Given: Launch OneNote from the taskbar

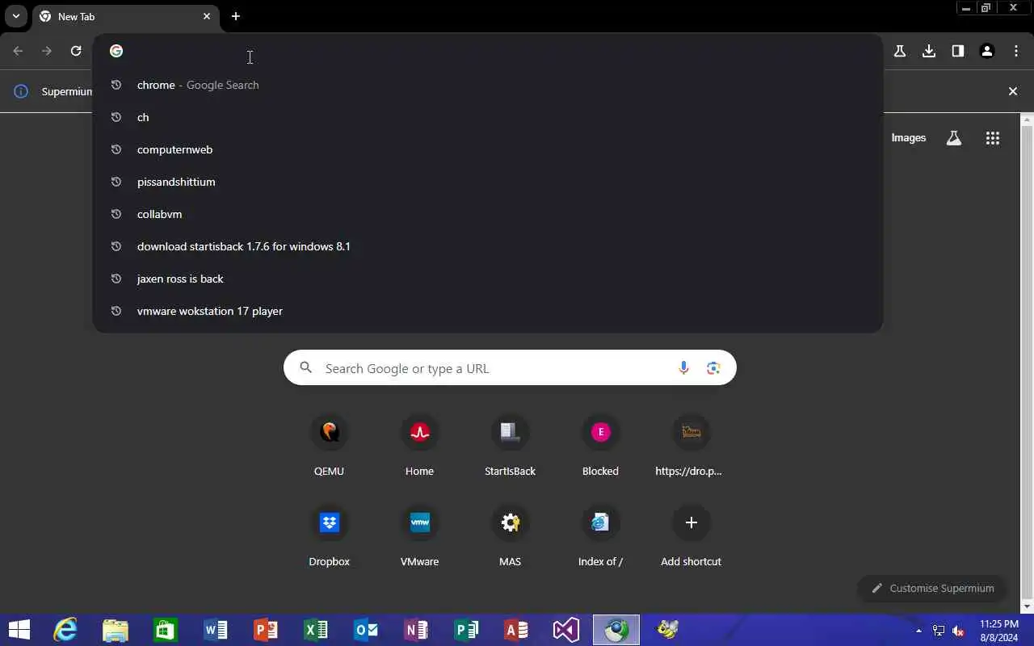Looking at the screenshot, I should [x=416, y=630].
